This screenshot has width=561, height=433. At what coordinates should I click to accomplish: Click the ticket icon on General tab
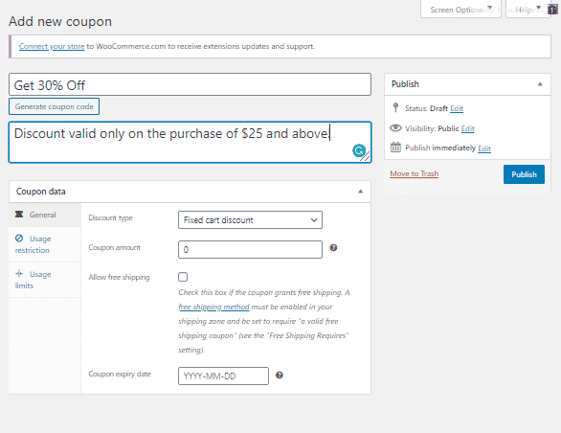pyautogui.click(x=19, y=215)
